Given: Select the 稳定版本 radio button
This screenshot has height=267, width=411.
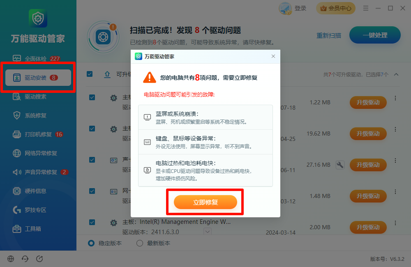Looking at the screenshot, I should (x=91, y=243).
